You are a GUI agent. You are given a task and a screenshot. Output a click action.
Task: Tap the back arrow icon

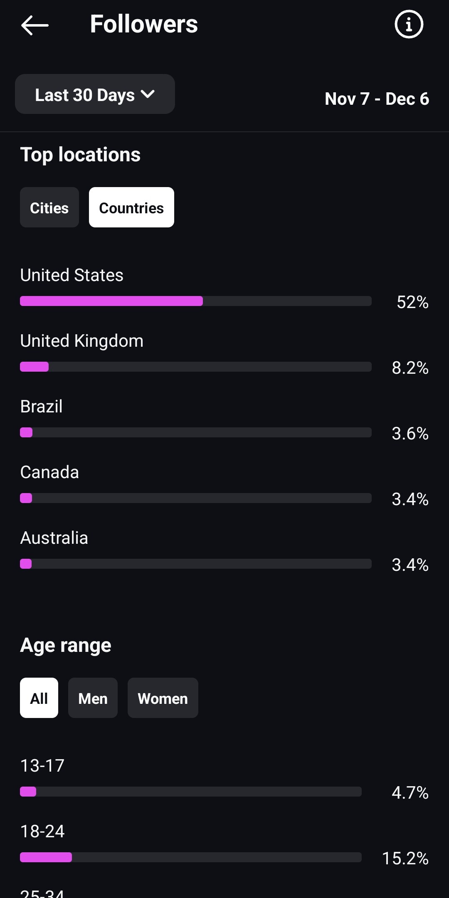pos(35,25)
